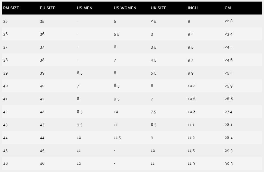Select UK size 4.5 cell
The height and width of the screenshot is (172, 264).
click(153, 60)
